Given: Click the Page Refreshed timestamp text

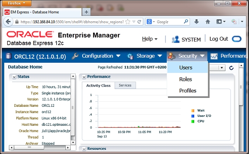Looking at the screenshot, I should tap(132, 67).
